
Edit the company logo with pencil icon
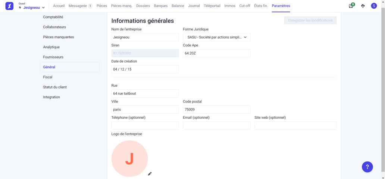(x=150, y=174)
